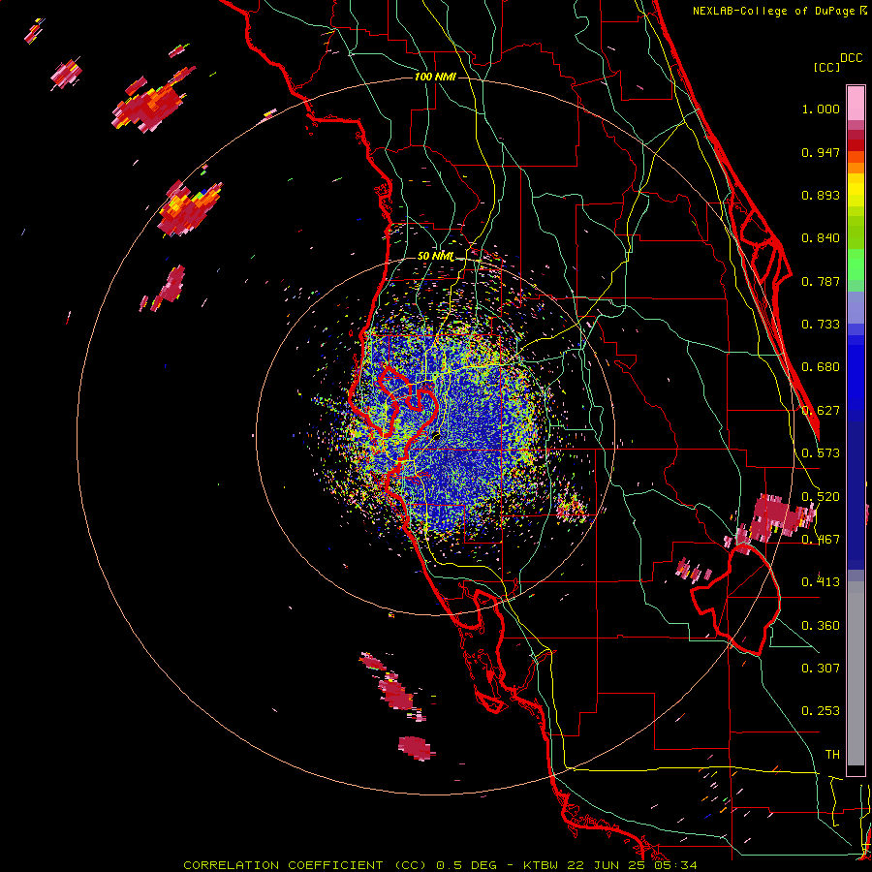Viewport: 872px width, 872px height.
Task: Click the CORRELATION COEFFICIENT (CC) caption text
Action: (x=305, y=865)
